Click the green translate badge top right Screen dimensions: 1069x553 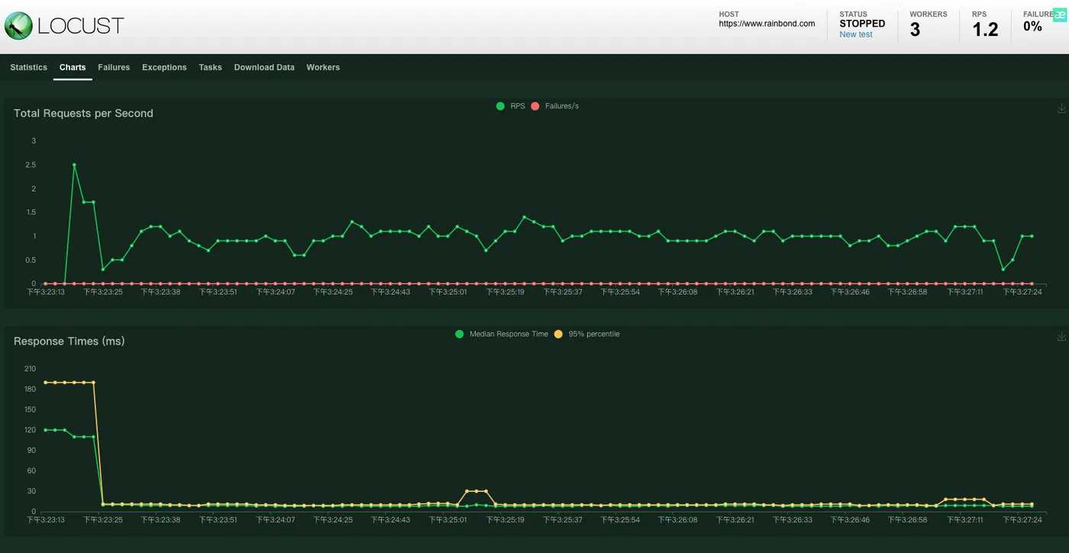pyautogui.click(x=1059, y=15)
